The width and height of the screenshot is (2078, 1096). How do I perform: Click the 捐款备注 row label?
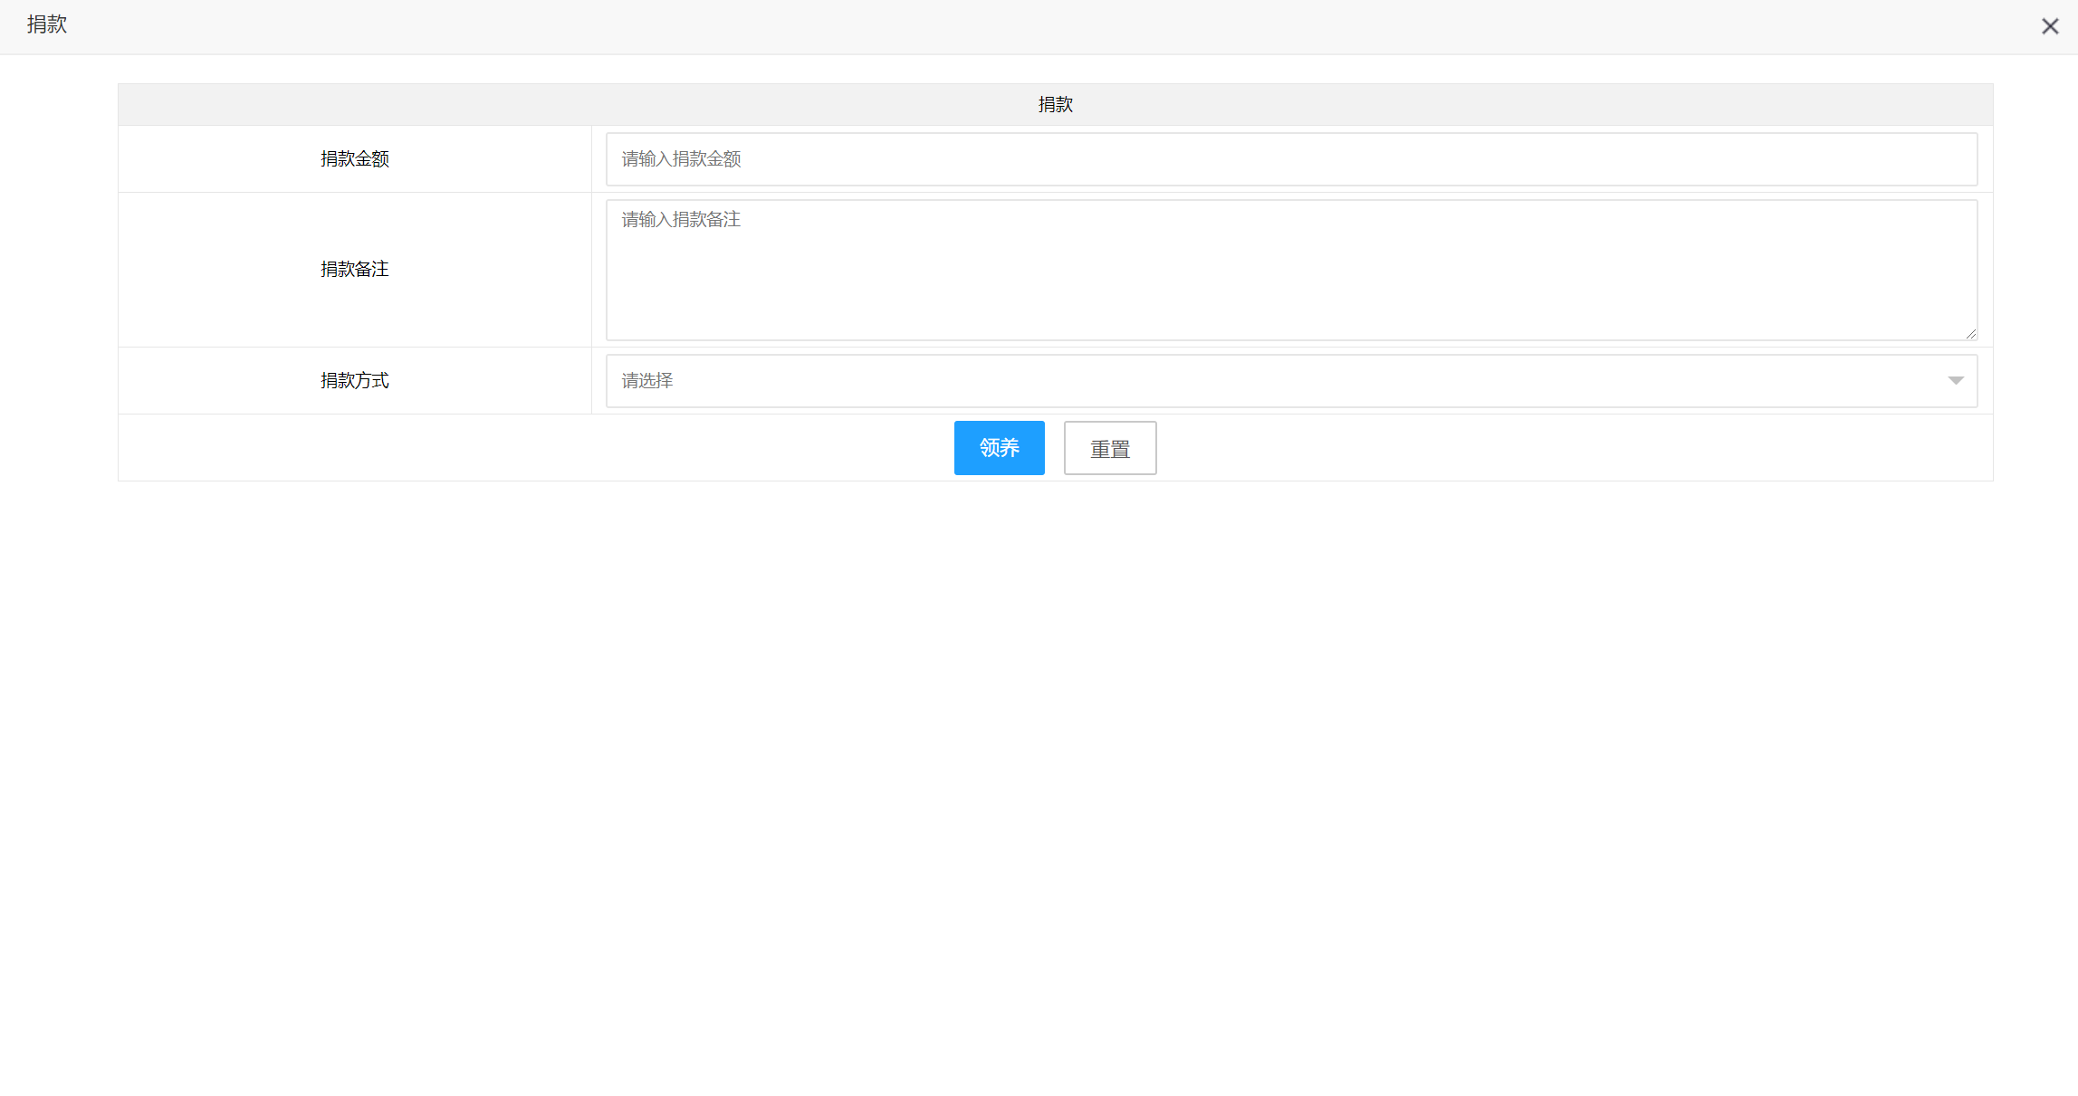coord(355,270)
